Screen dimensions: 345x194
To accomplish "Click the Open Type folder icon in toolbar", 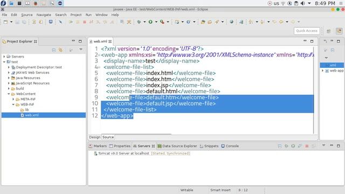I will 203,22.
